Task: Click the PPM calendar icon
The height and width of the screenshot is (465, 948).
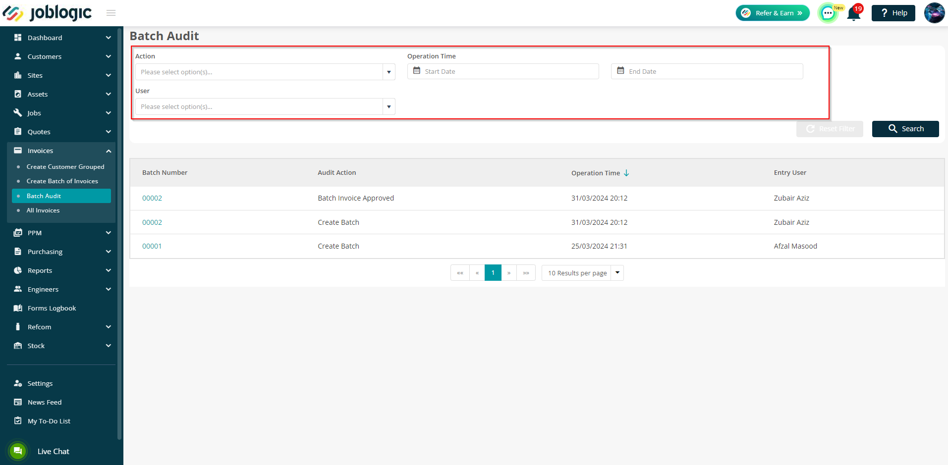Action: (x=18, y=233)
